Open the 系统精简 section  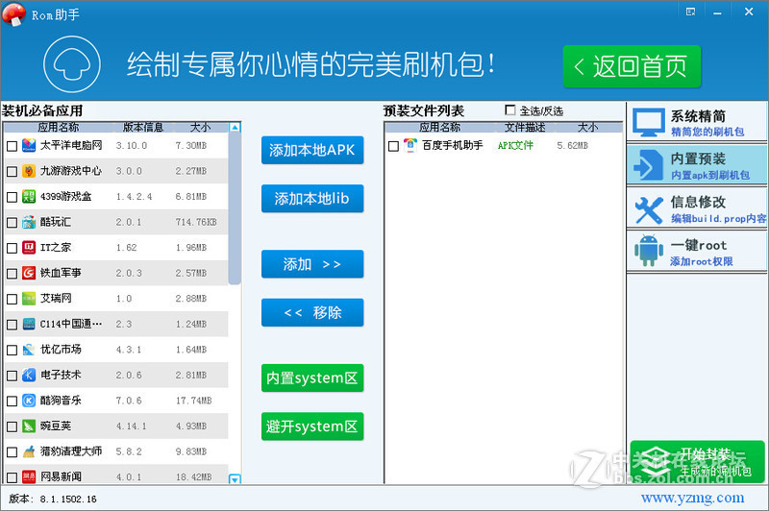pyautogui.click(x=696, y=122)
